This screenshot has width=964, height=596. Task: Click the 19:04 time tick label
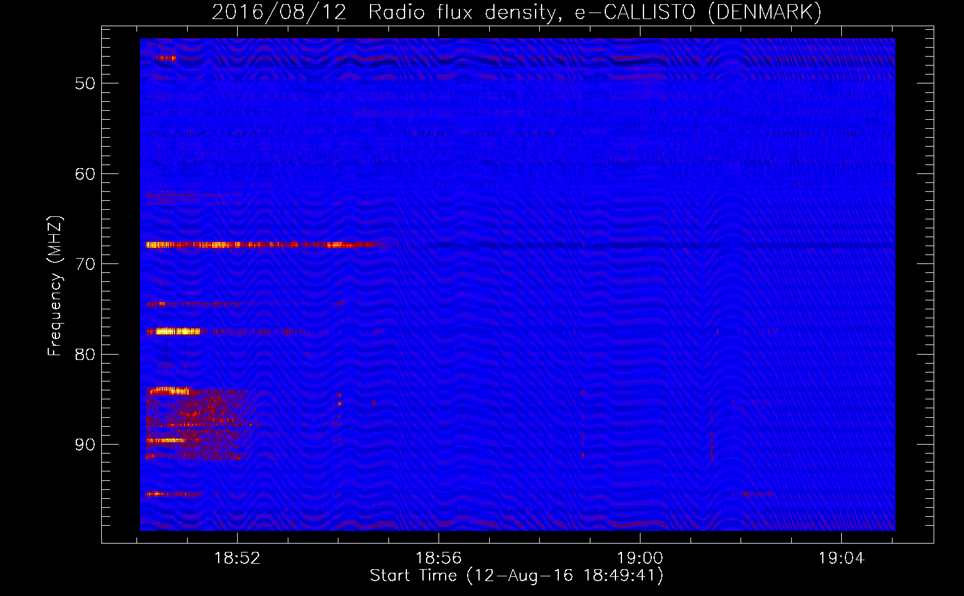[x=841, y=558]
